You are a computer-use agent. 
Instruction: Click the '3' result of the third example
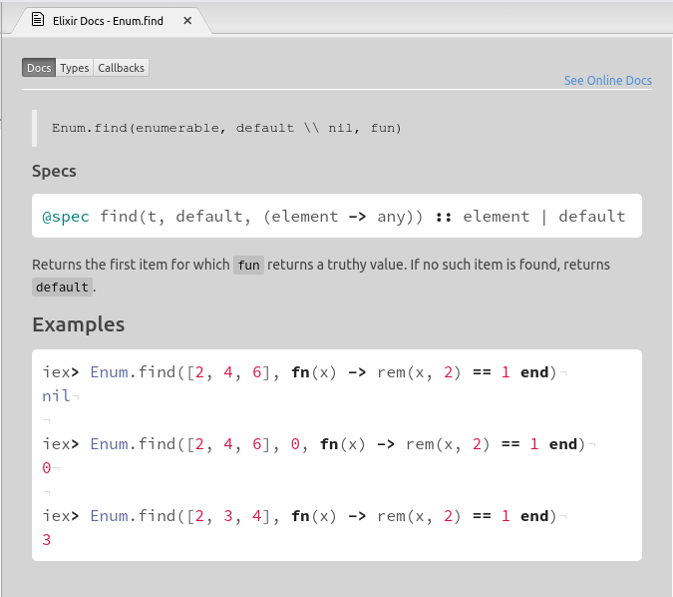pos(46,539)
